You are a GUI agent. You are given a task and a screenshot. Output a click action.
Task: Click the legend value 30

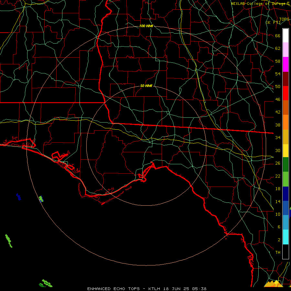(278, 150)
